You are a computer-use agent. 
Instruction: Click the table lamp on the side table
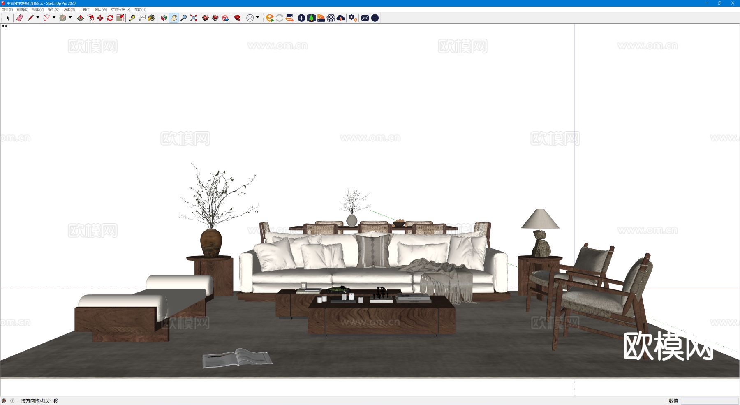540,233
